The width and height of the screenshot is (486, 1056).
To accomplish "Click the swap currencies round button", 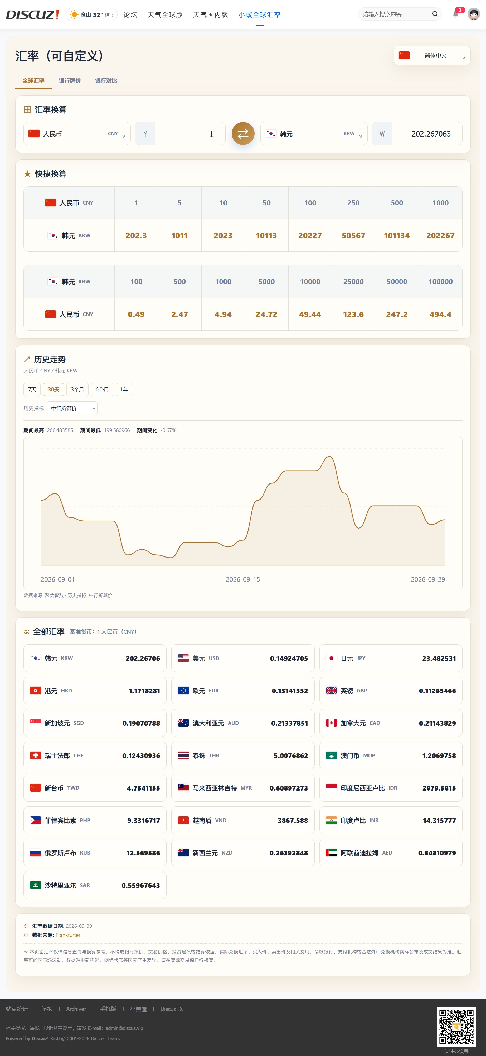I will coord(243,134).
